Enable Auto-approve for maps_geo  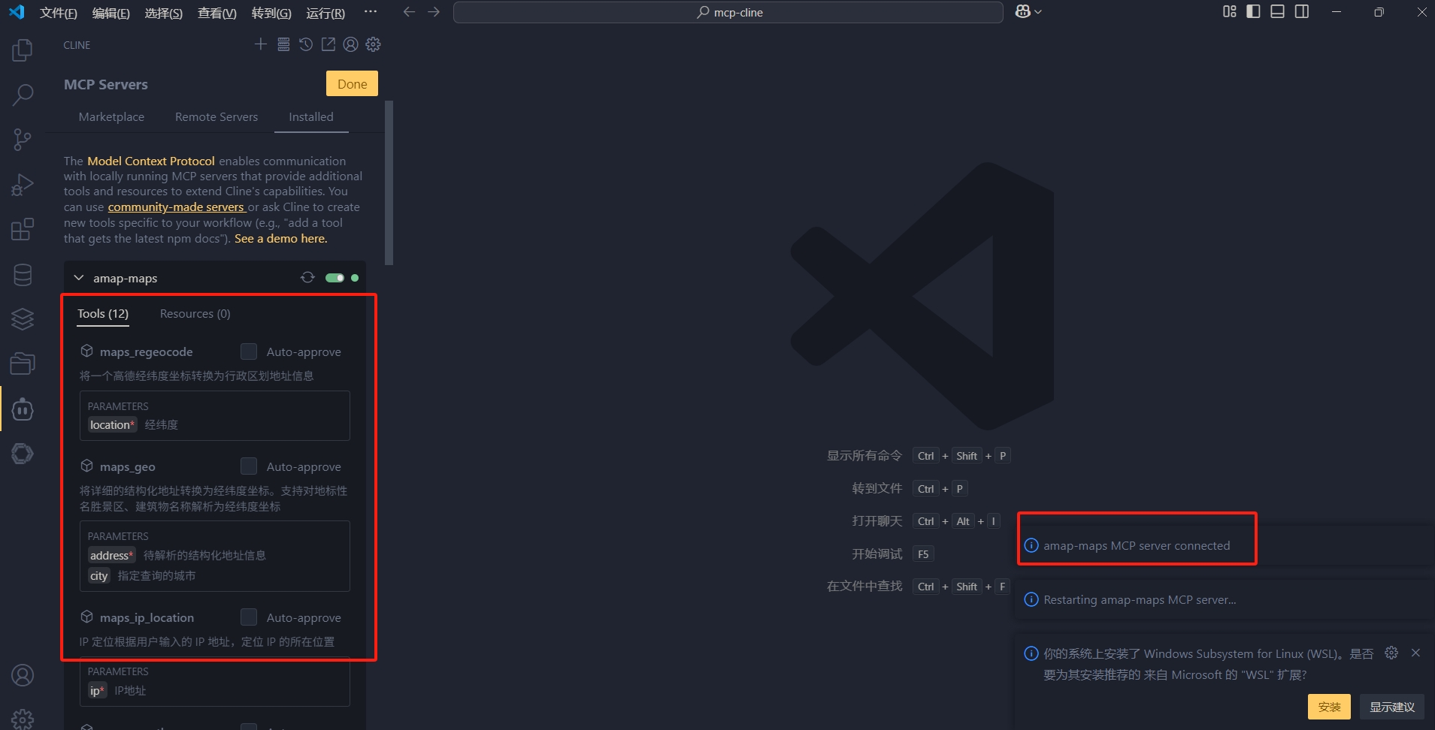[249, 466]
